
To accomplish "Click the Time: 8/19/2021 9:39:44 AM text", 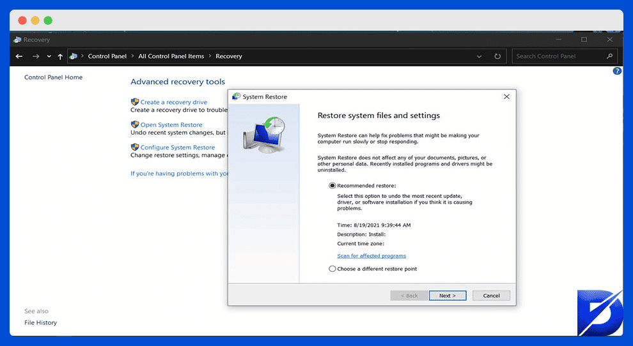I will click(x=374, y=225).
